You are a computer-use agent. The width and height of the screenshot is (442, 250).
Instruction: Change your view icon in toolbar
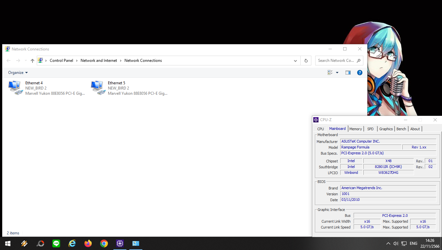[330, 73]
